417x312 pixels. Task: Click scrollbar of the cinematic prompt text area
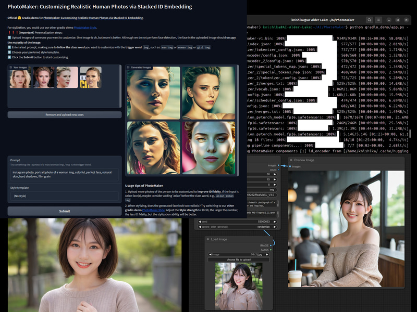pos(278,203)
